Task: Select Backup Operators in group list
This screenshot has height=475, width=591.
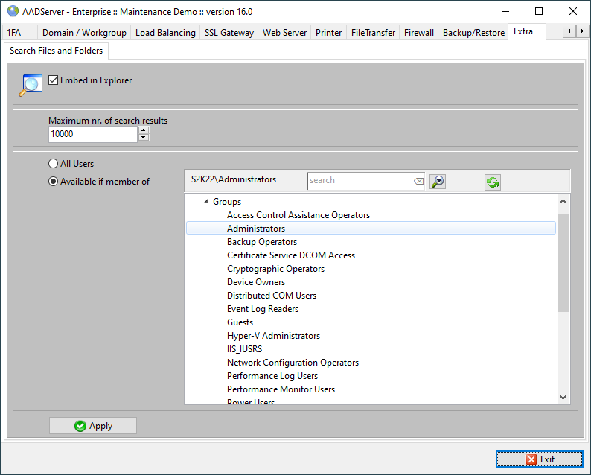Action: coord(262,242)
